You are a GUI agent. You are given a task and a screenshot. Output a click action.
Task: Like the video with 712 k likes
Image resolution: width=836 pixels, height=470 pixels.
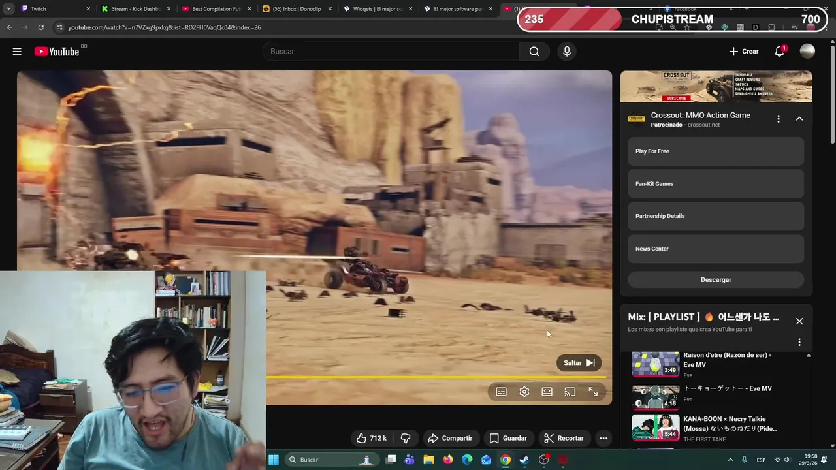click(x=371, y=438)
